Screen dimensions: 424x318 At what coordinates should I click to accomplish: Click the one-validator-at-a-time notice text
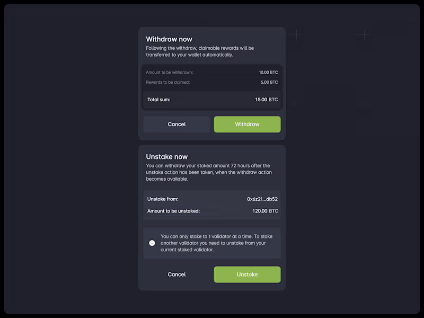pos(213,243)
